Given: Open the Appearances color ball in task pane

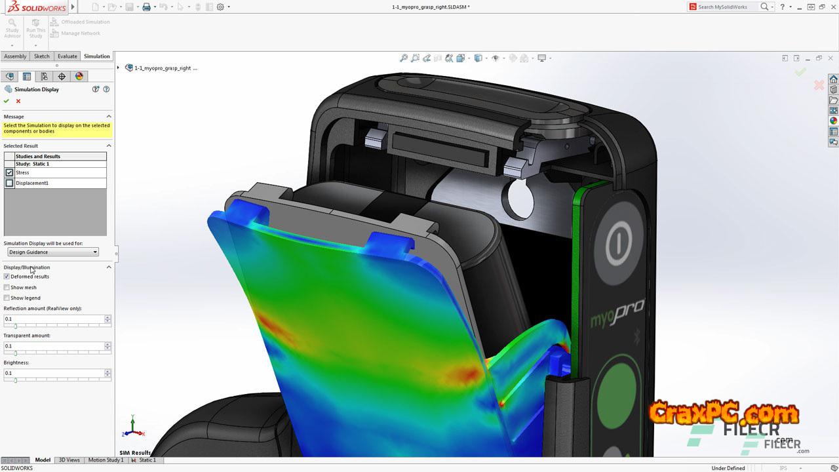Looking at the screenshot, I should click(x=833, y=121).
